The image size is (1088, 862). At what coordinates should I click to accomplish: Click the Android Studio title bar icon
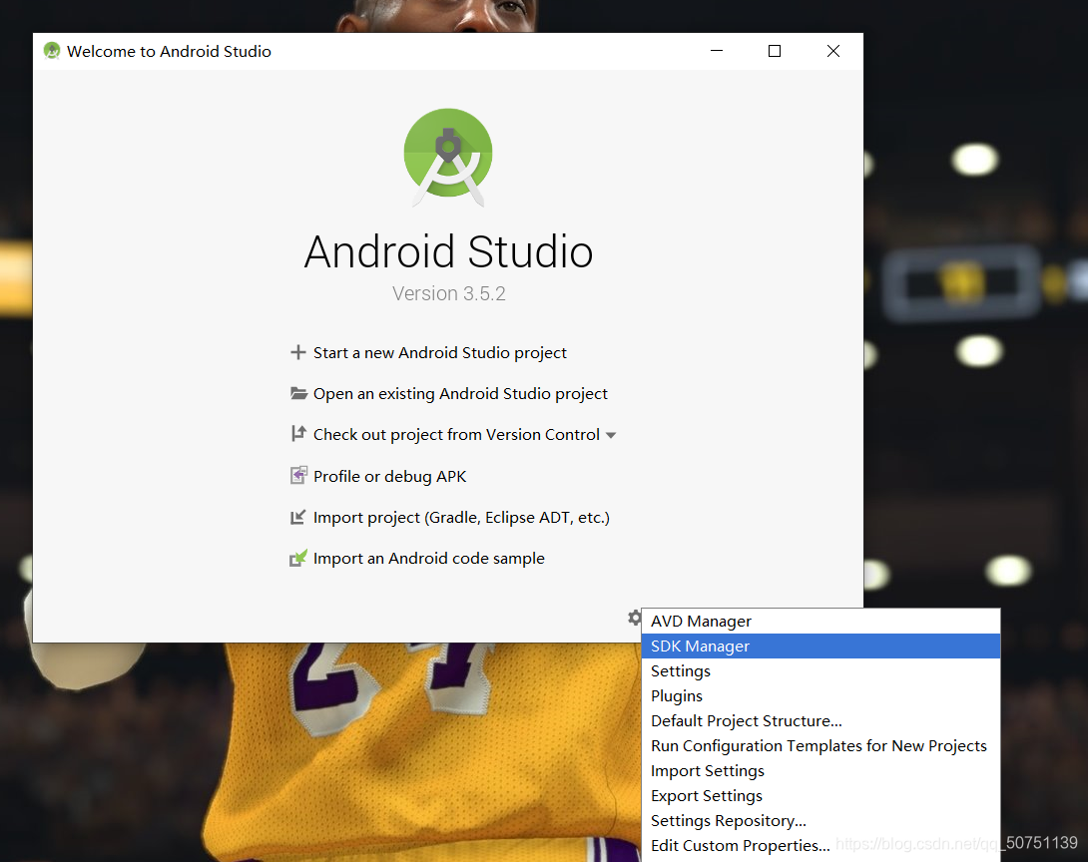click(x=52, y=51)
